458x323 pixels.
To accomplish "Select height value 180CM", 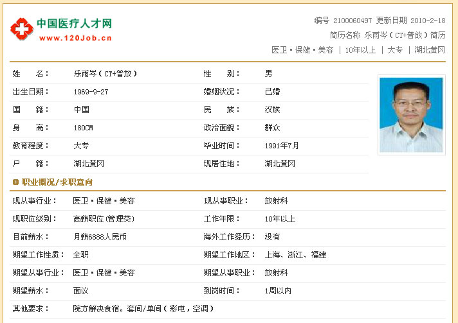I will 83,128.
